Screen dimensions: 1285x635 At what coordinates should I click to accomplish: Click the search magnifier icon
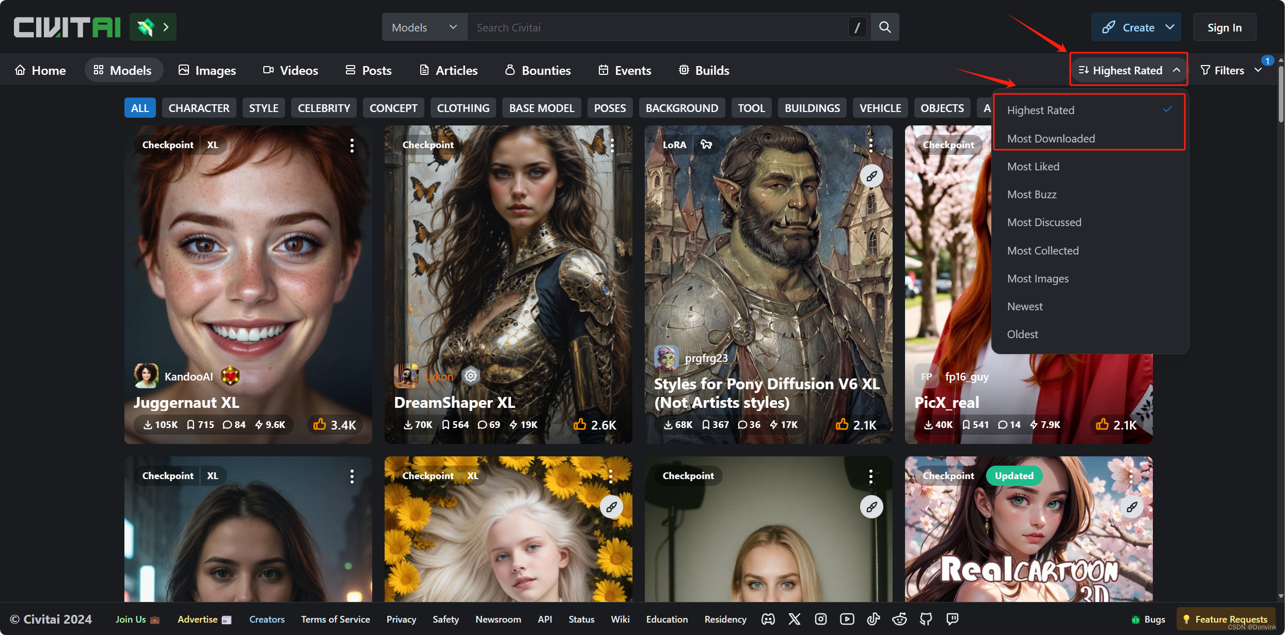(x=885, y=27)
